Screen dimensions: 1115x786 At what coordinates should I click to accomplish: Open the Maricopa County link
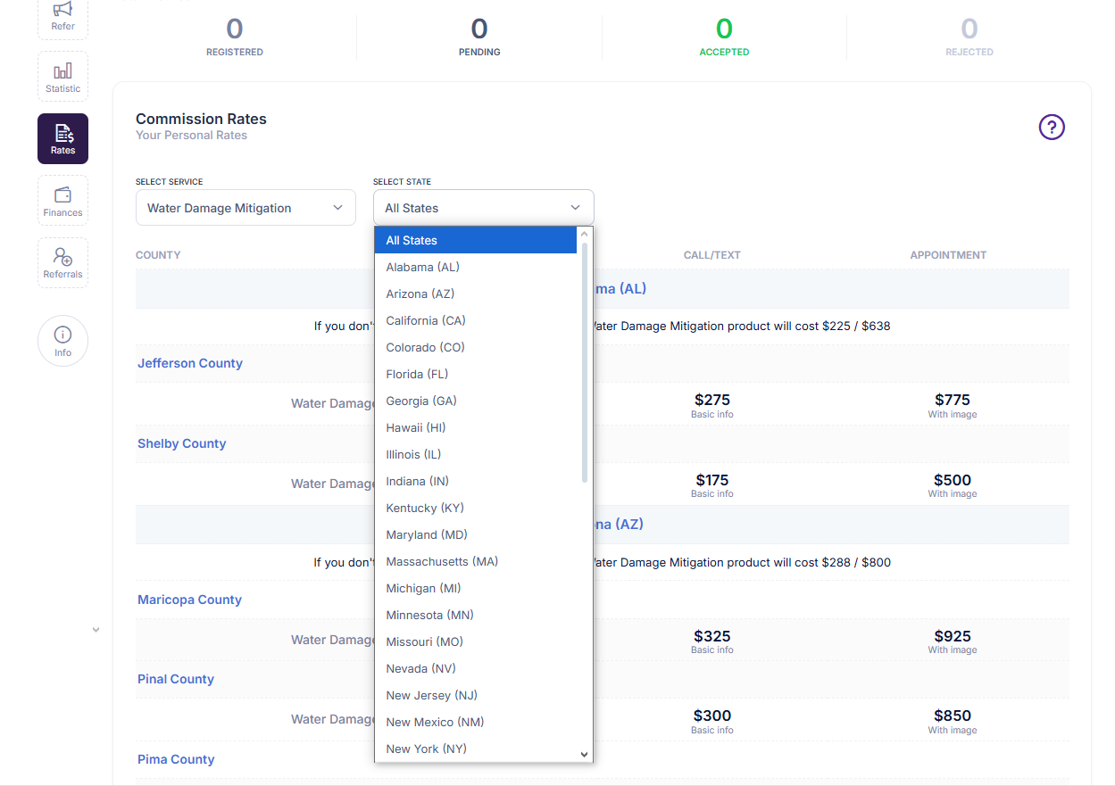coord(189,600)
